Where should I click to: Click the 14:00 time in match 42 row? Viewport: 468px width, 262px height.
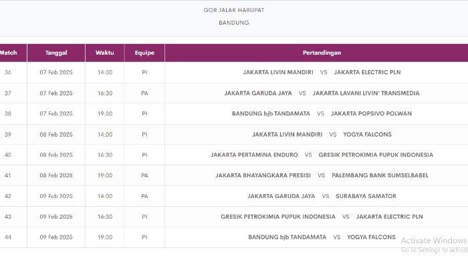tap(105, 196)
